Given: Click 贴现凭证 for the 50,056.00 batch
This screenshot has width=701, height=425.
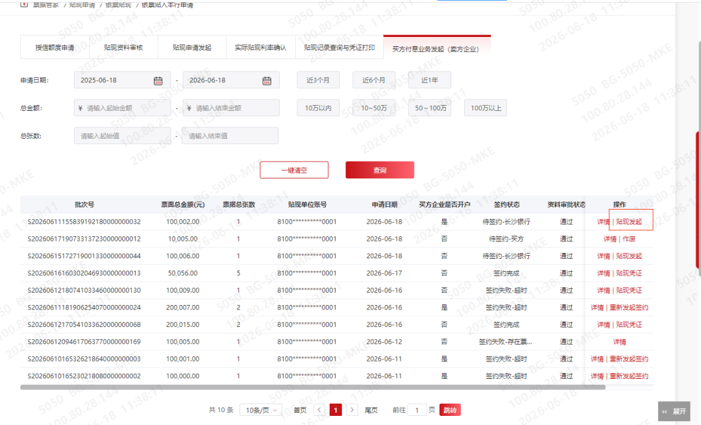Looking at the screenshot, I should click(x=628, y=273).
